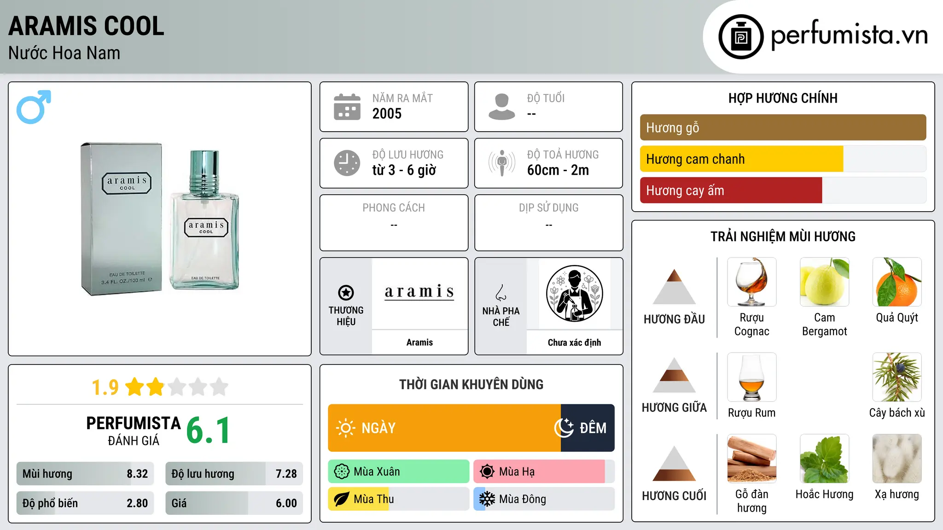The image size is (943, 530).
Task: Click the Thời Gian Khuyên Dùng heading
Action: tap(471, 384)
